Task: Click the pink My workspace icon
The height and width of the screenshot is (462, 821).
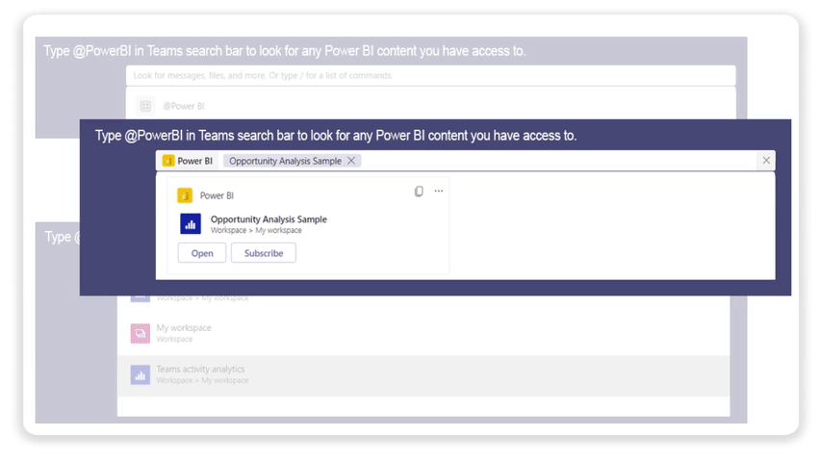Action: (x=141, y=333)
